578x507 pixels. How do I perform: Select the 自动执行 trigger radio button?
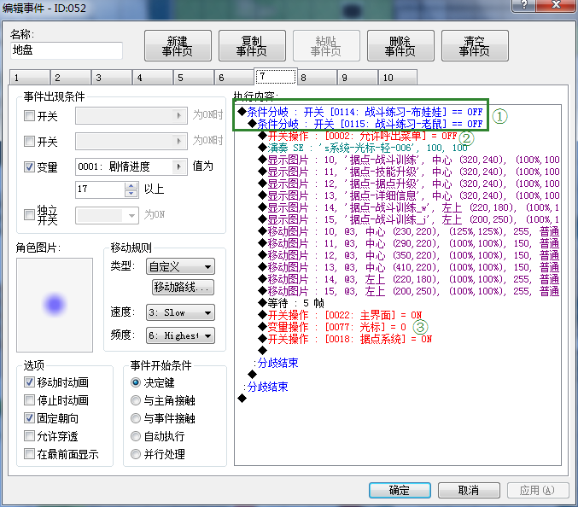tap(136, 436)
